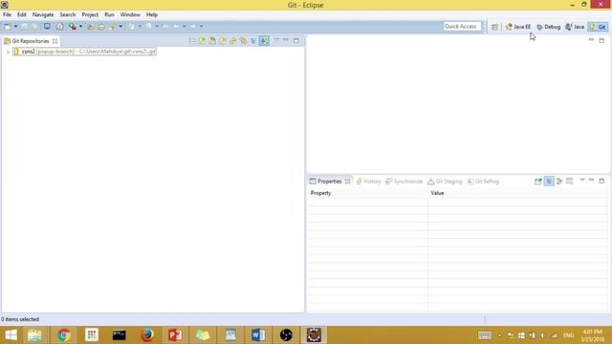
Task: Open the Search menu
Action: (68, 14)
